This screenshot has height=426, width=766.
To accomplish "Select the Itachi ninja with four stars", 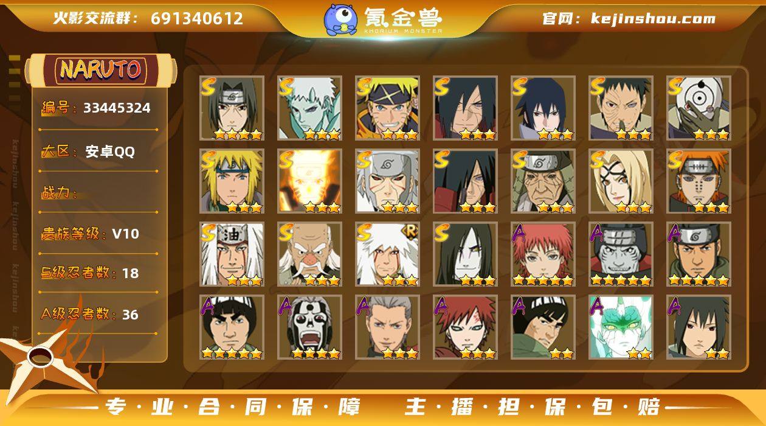I will point(232,108).
